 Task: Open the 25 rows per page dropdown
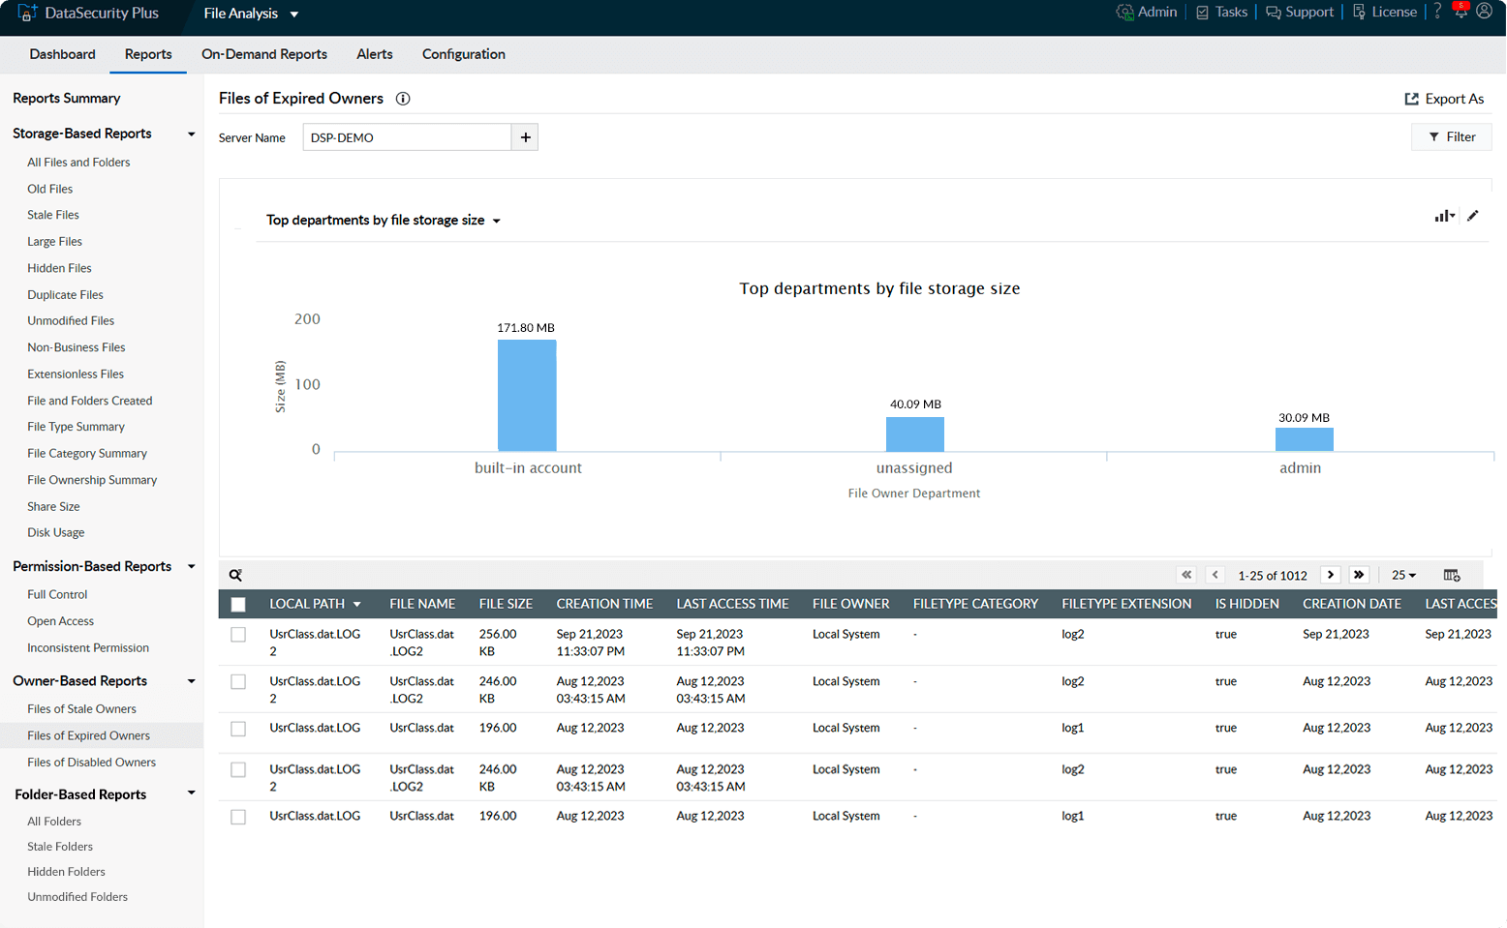[x=1403, y=575]
